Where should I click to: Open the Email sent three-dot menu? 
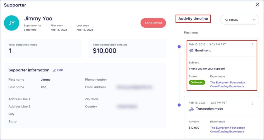click(x=252, y=45)
